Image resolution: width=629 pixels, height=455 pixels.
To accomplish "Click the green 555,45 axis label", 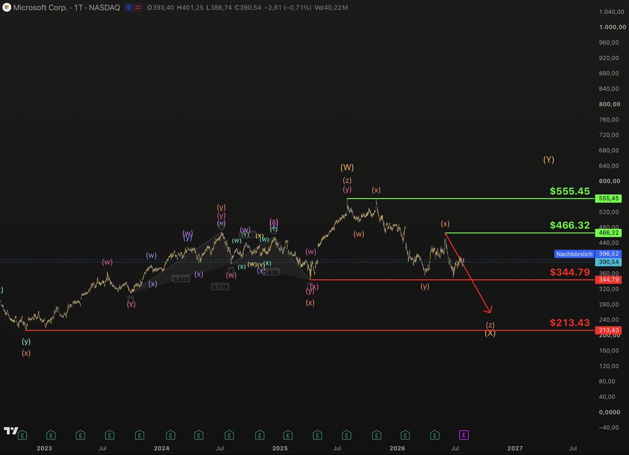I will click(609, 199).
